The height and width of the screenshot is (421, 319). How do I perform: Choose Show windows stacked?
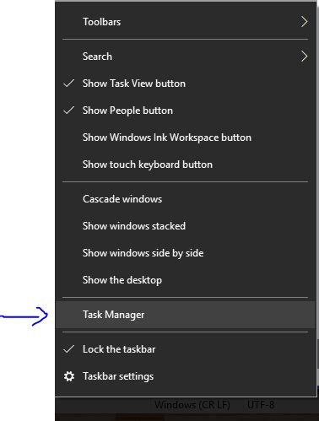(186, 226)
